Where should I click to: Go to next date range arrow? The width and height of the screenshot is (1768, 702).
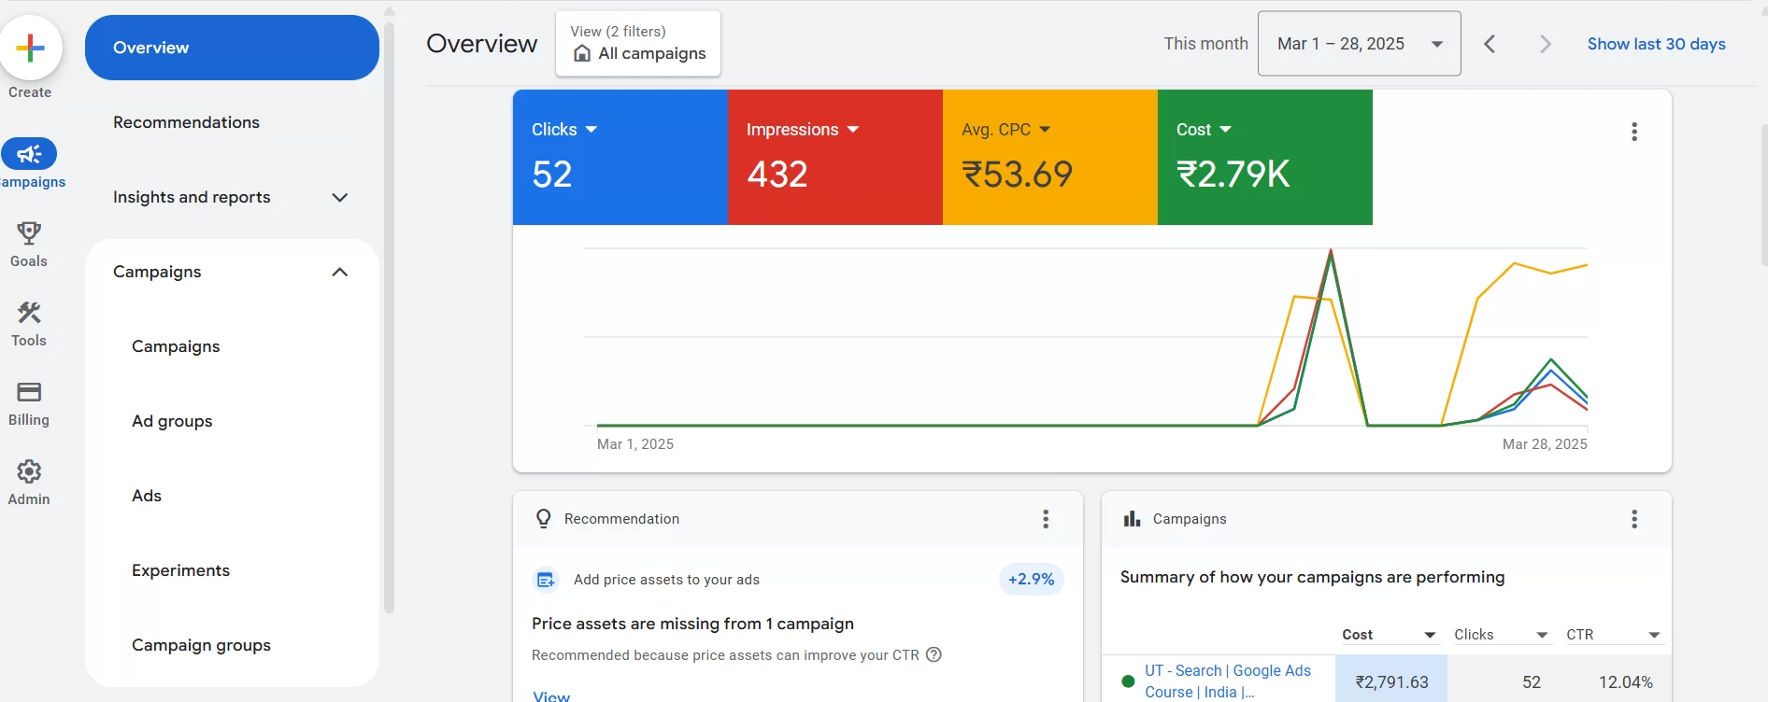[1545, 44]
